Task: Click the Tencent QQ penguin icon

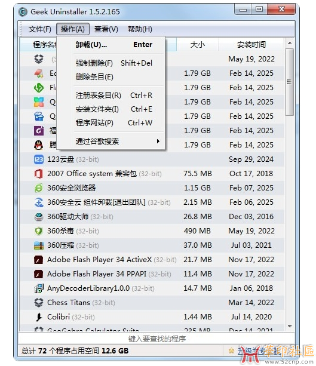Action: coord(39,145)
